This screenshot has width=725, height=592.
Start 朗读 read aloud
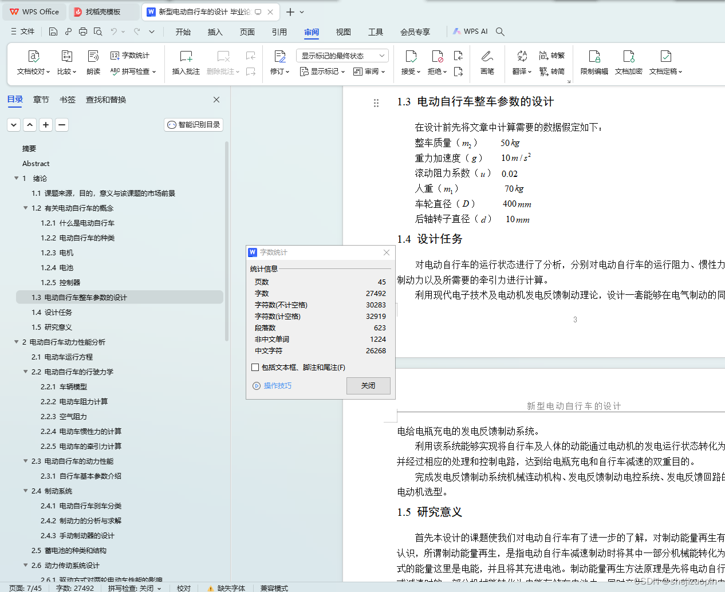(93, 62)
